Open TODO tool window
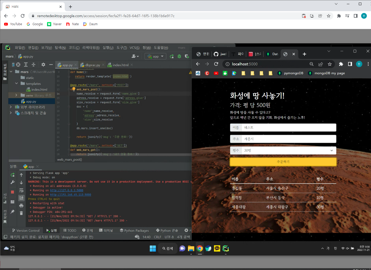 click(x=70, y=231)
